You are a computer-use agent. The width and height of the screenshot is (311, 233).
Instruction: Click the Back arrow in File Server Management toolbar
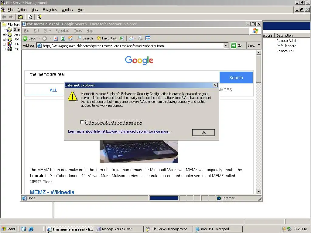tap(4, 17)
